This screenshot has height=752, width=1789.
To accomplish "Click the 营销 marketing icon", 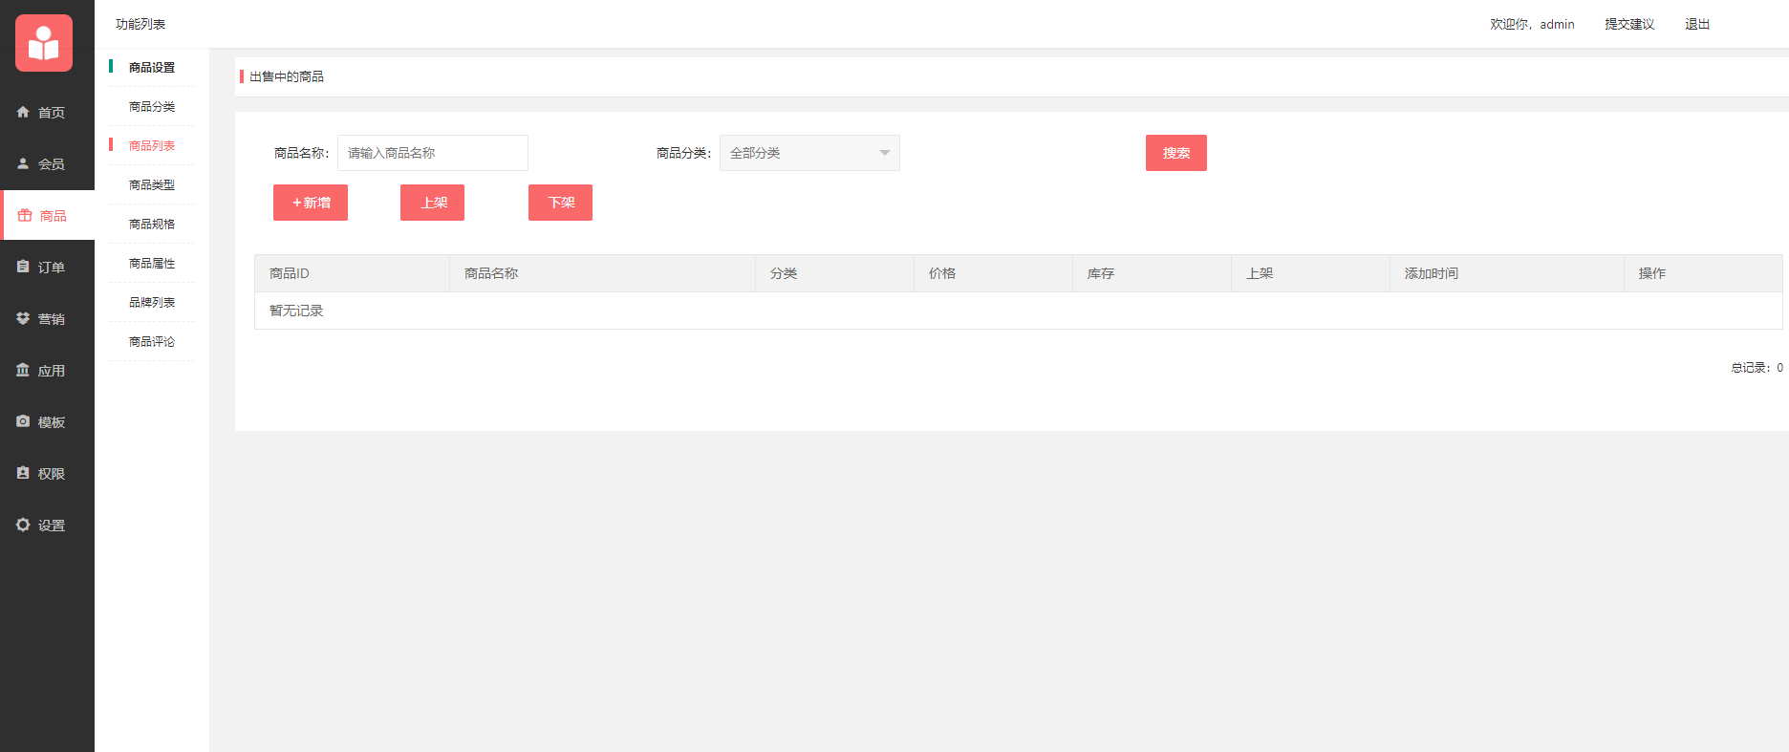I will click(x=23, y=318).
